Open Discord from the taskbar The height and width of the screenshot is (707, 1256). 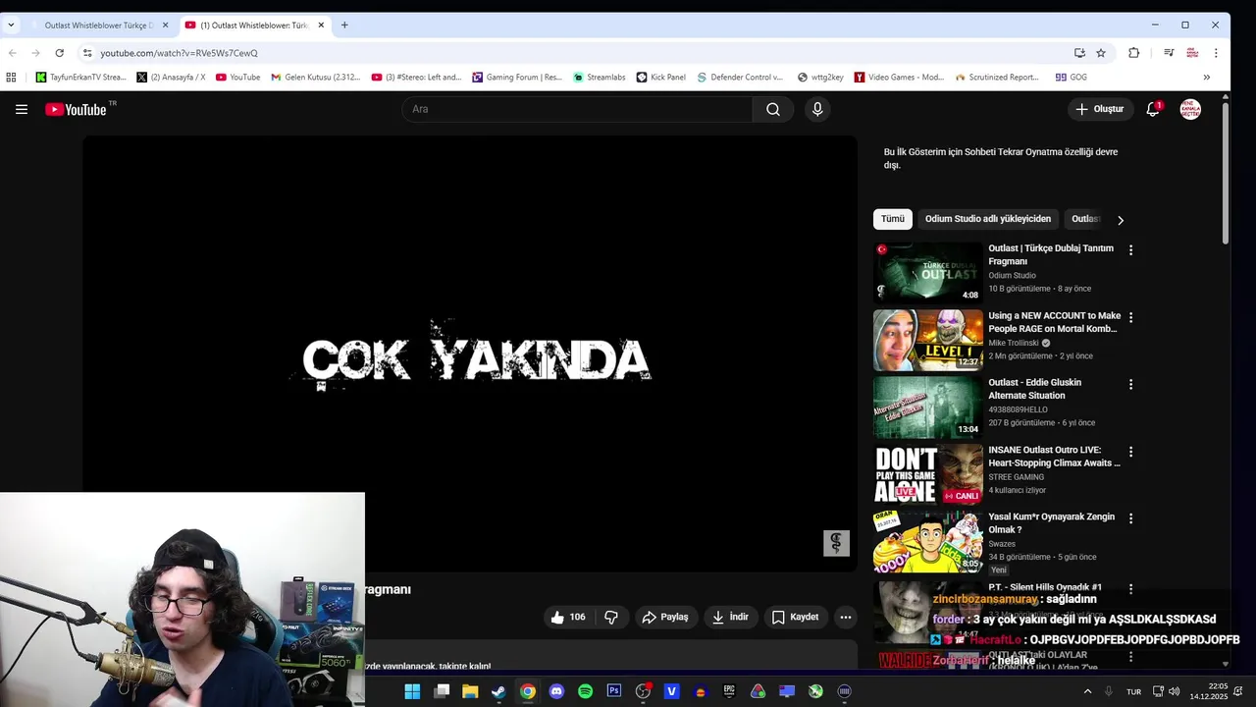[556, 691]
